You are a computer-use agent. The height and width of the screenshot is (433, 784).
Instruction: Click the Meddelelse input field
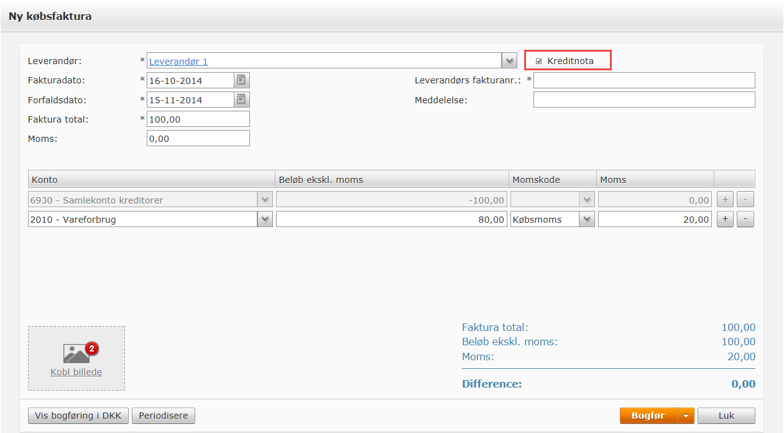[644, 100]
